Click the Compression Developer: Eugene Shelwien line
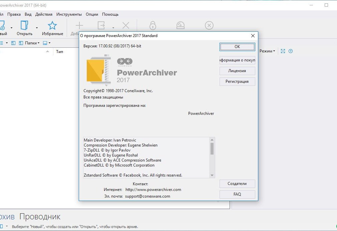This screenshot has height=231, width=337. (x=120, y=145)
